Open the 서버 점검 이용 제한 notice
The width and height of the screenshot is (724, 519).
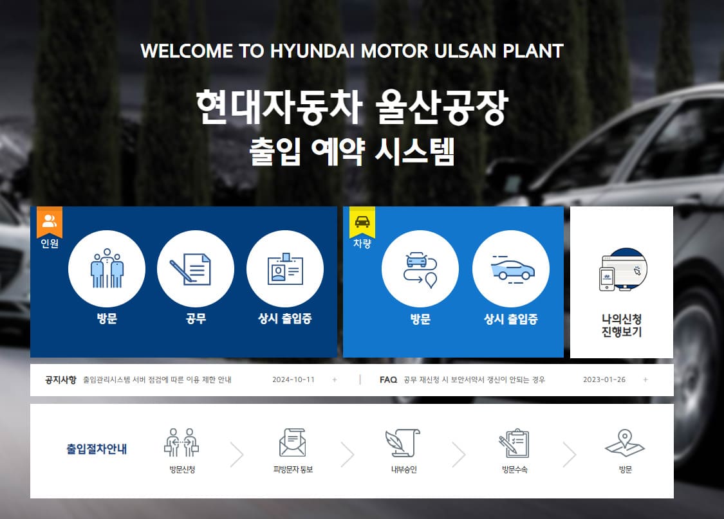point(159,379)
